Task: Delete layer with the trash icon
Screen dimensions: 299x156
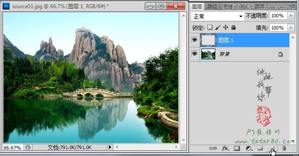Action: [x=284, y=148]
